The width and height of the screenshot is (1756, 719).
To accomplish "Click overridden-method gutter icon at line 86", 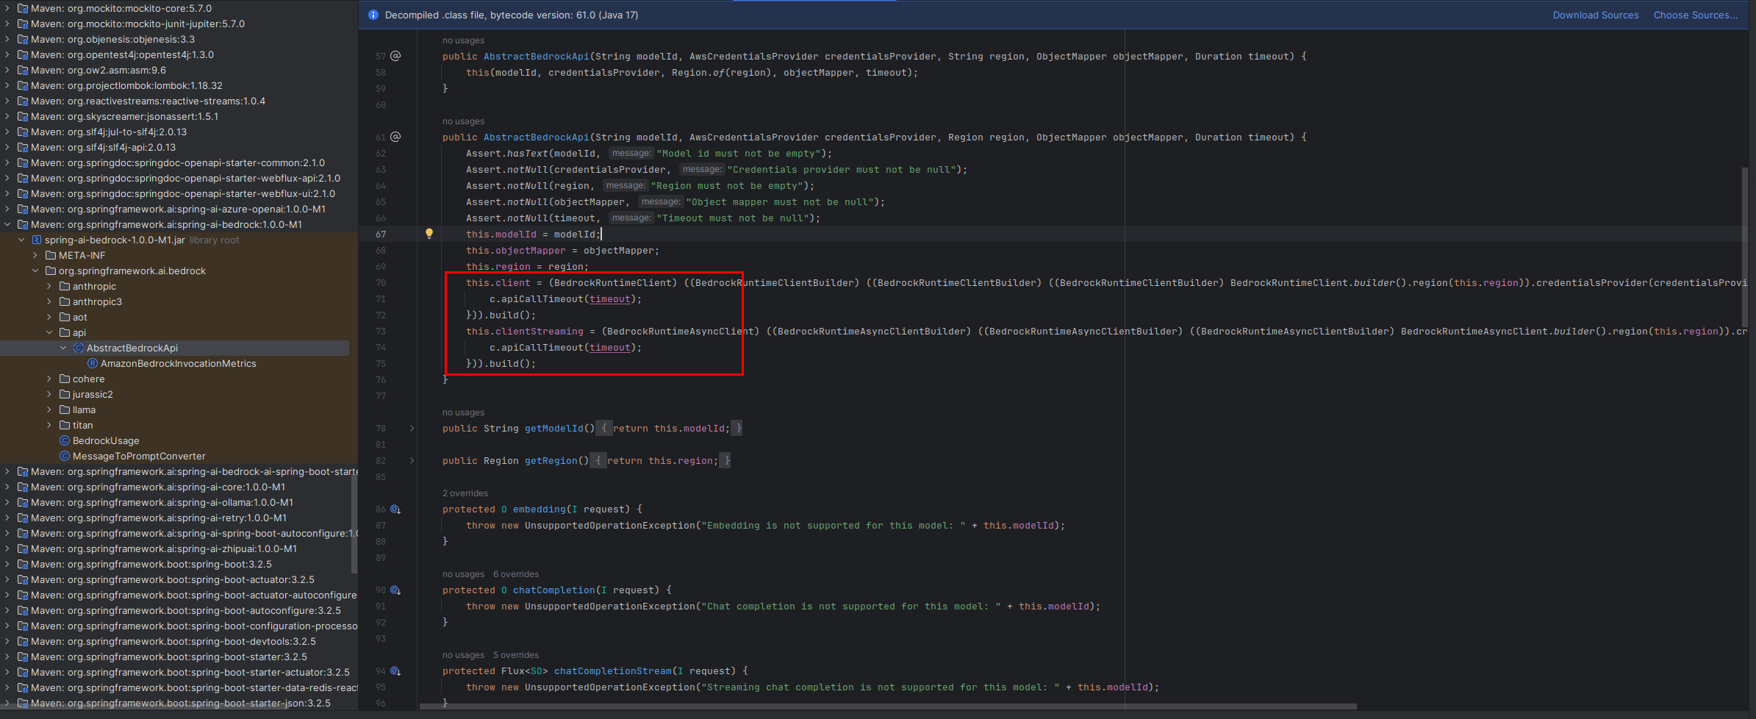I will point(395,509).
